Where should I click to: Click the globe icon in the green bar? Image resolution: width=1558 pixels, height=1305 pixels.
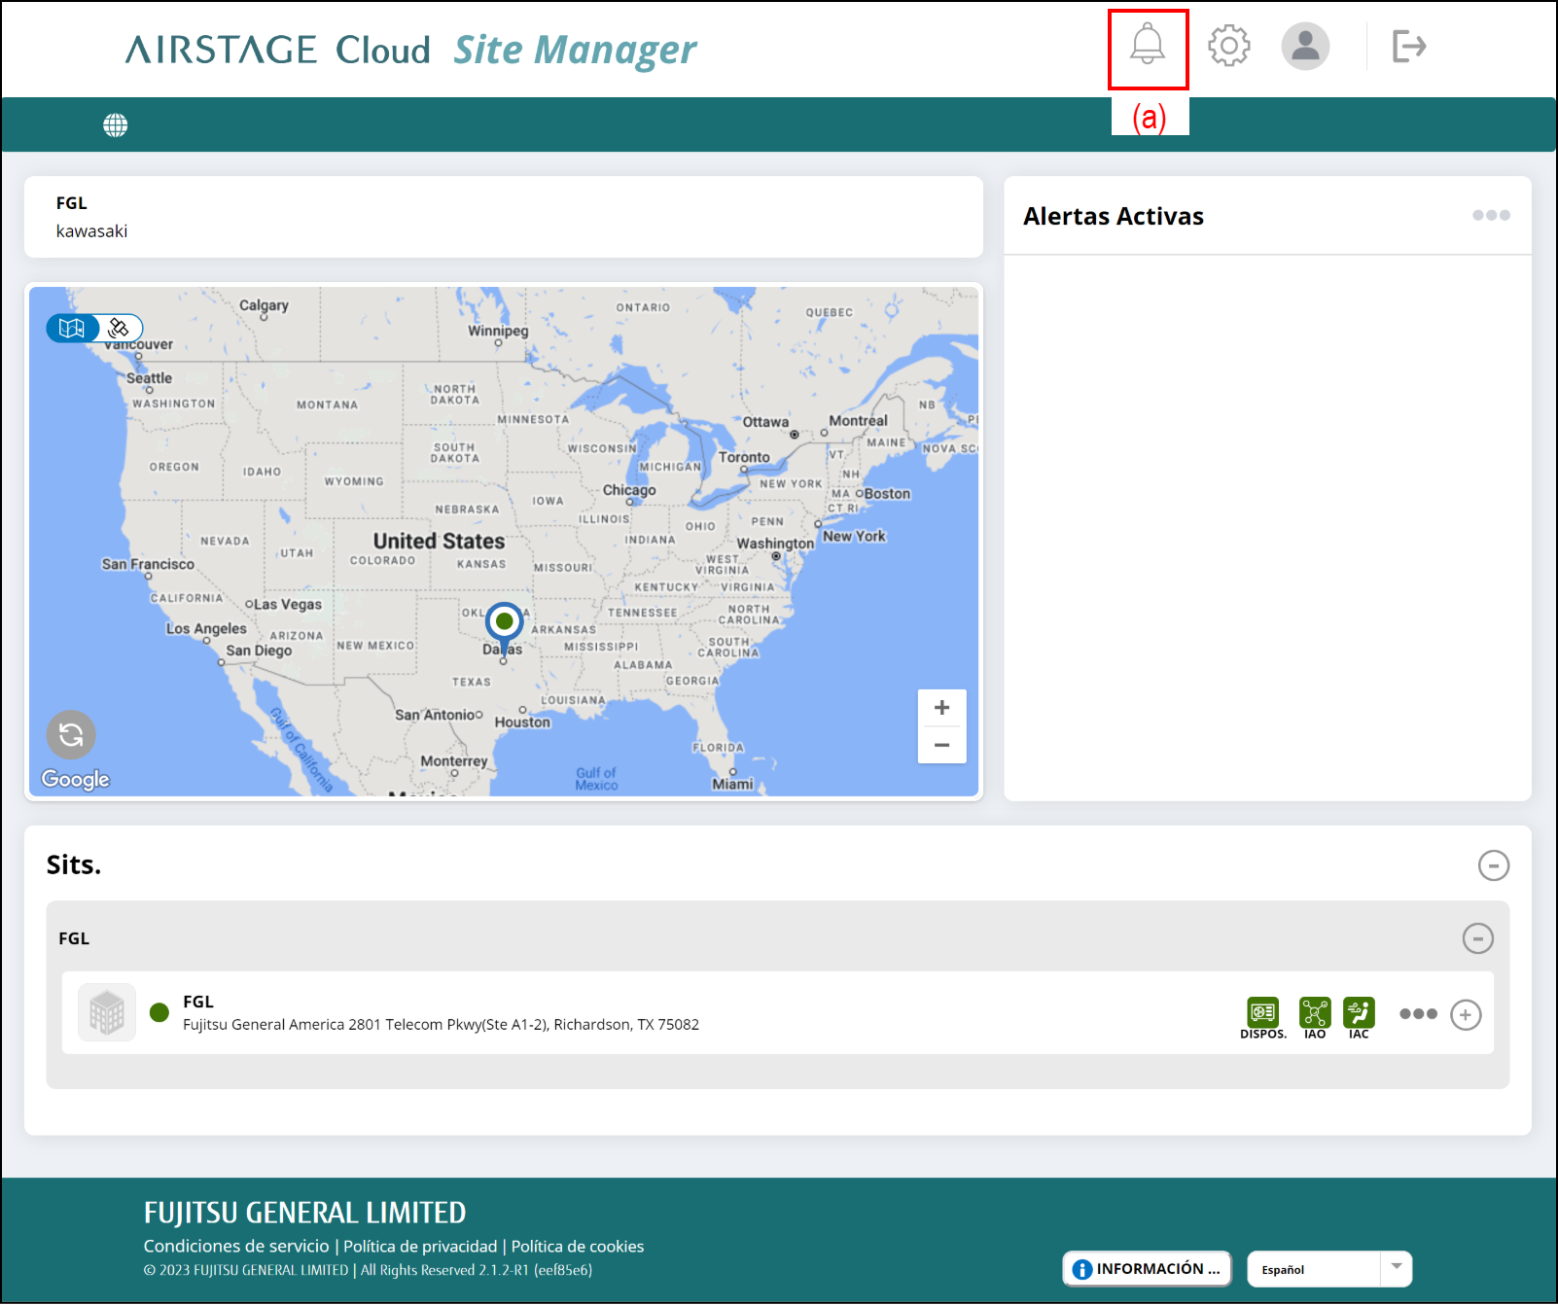(116, 125)
